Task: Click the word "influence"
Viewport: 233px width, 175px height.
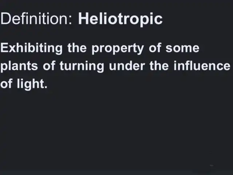Action: [202, 66]
